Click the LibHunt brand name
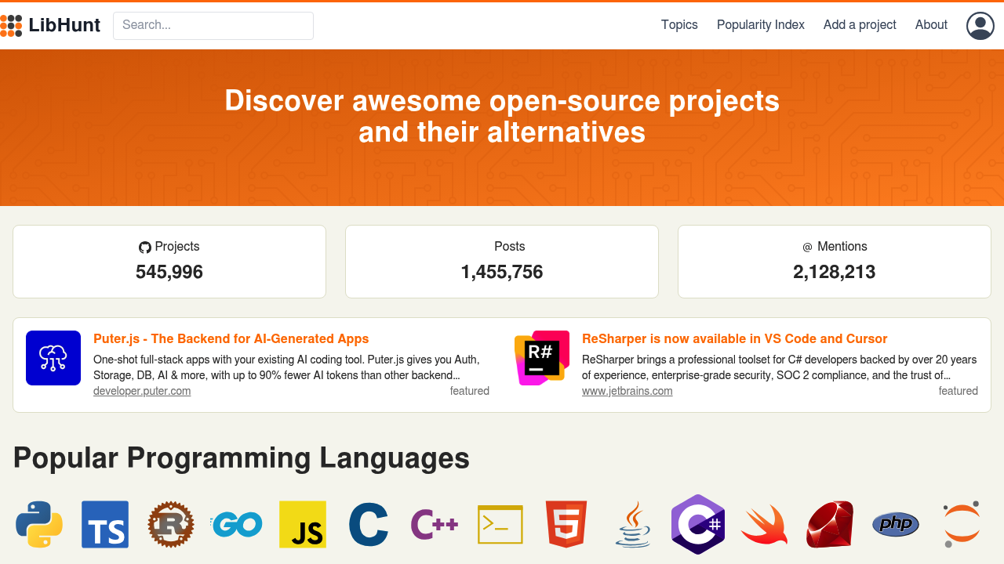The width and height of the screenshot is (1004, 564). (x=64, y=25)
